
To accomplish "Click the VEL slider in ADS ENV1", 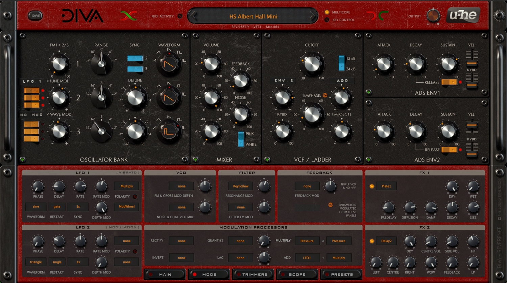I will (x=472, y=58).
